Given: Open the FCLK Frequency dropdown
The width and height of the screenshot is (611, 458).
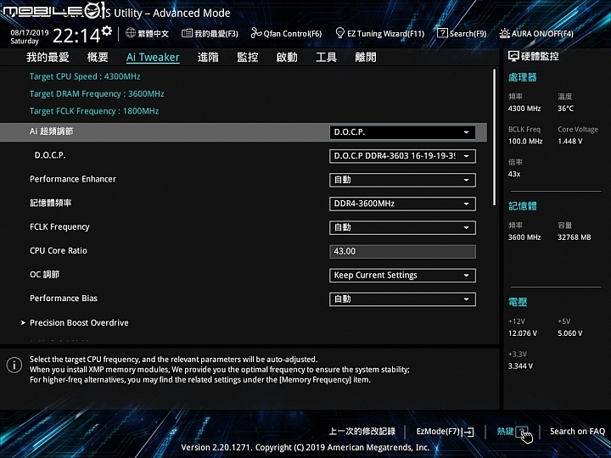Looking at the screenshot, I should (x=402, y=227).
